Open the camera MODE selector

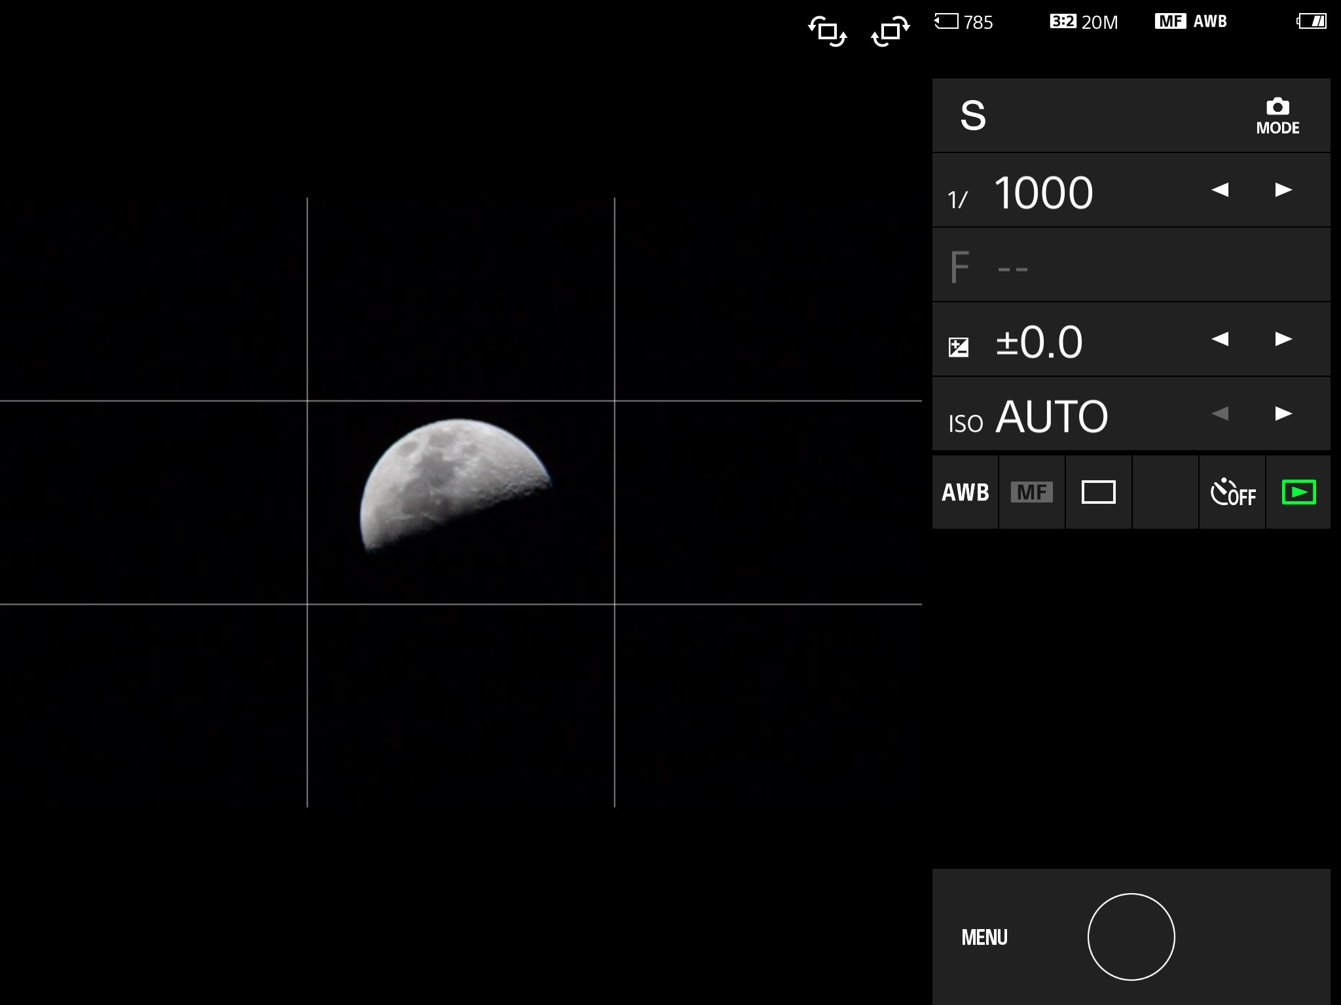coord(1277,116)
